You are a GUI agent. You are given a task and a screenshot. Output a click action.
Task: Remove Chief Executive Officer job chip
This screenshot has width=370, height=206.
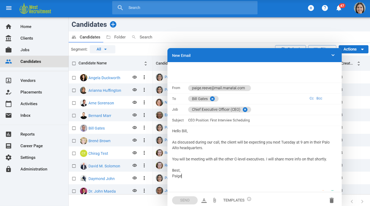click(x=245, y=110)
